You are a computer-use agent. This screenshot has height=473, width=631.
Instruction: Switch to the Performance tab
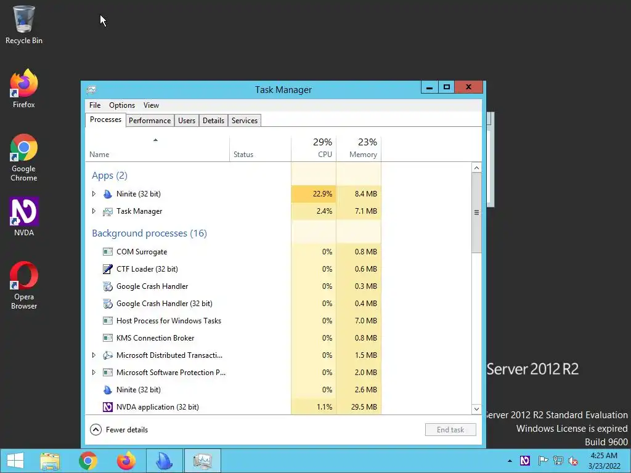[150, 121]
